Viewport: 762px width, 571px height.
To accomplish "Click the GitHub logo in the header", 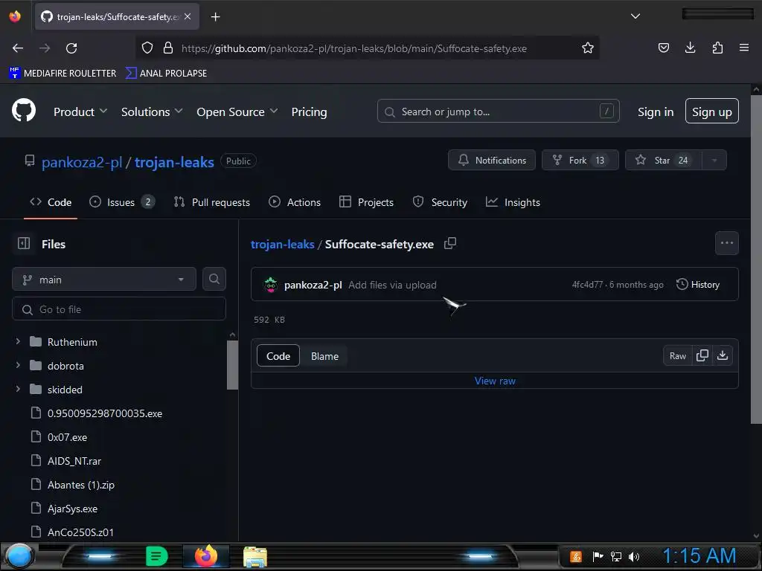I will pyautogui.click(x=23, y=111).
